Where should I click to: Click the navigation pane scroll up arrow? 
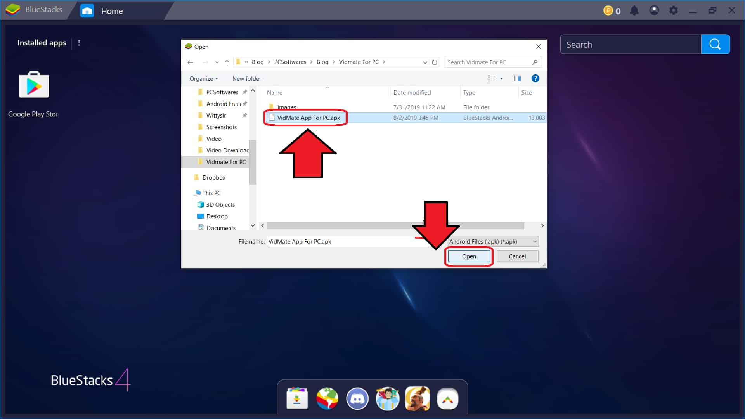253,90
